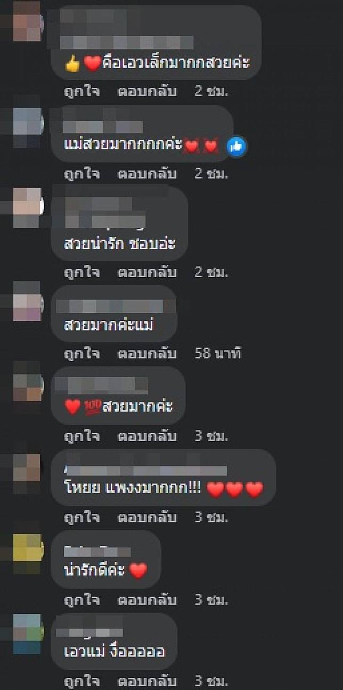The image size is (343, 690).
Task: Like the '💯สวยมากค่ะ' comment
Action: (x=81, y=436)
